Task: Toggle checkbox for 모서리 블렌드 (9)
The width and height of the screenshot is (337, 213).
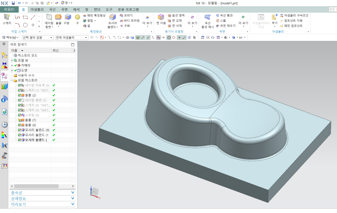Action: (19, 130)
